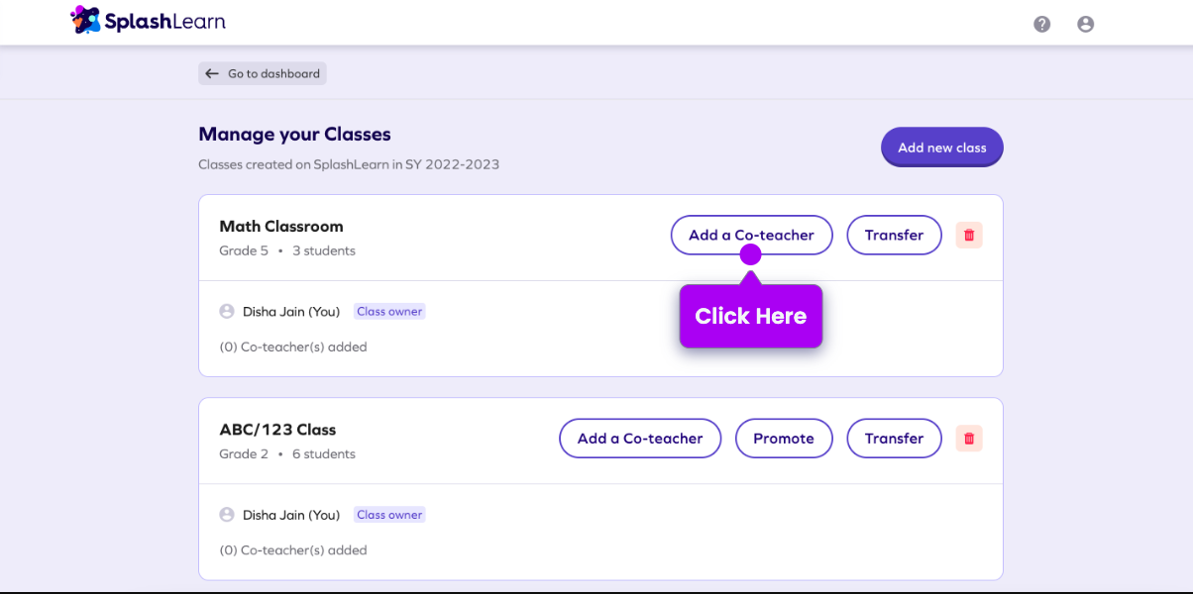The height and width of the screenshot is (594, 1193).
Task: Click the Go to dashboard text
Action: [273, 73]
